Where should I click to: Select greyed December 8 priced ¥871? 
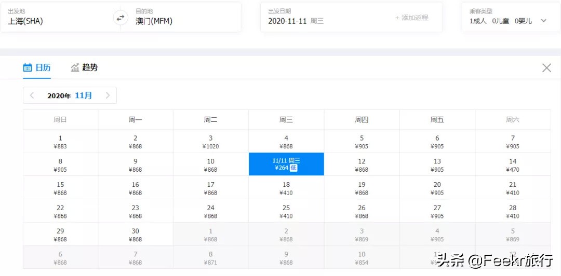pyautogui.click(x=211, y=257)
